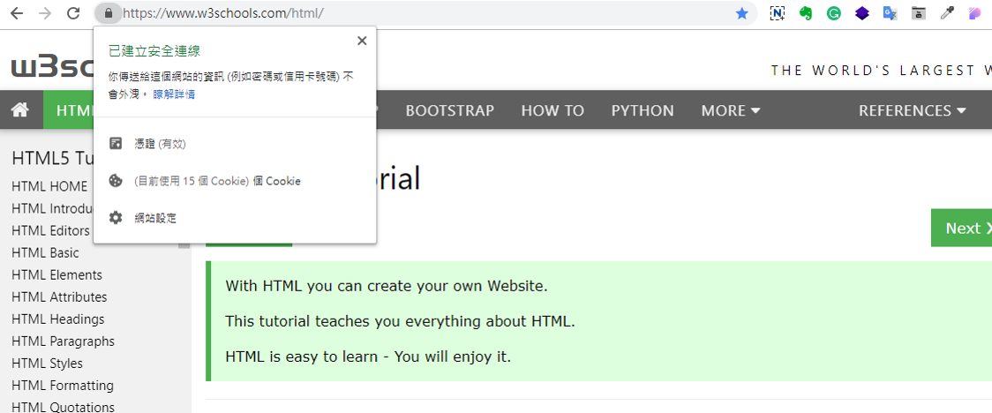Open the HOW TO tab
Image resolution: width=992 pixels, height=413 pixels.
pos(552,110)
